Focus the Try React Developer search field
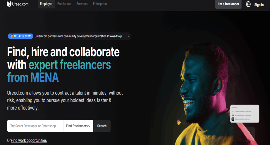 click(x=35, y=126)
